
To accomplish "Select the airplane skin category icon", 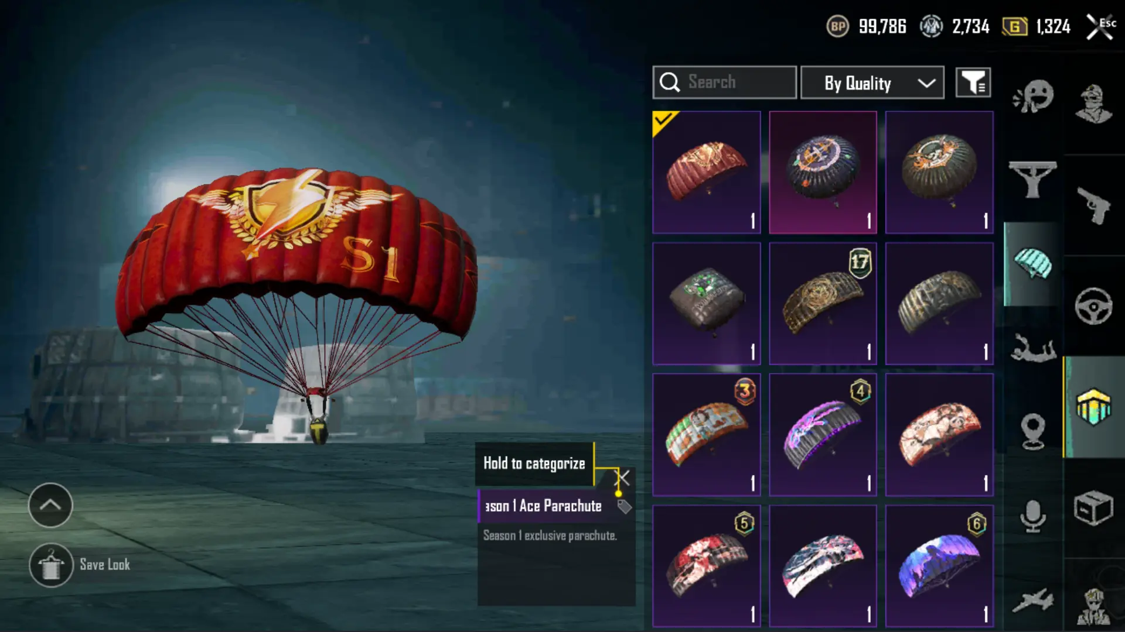I will [1033, 601].
